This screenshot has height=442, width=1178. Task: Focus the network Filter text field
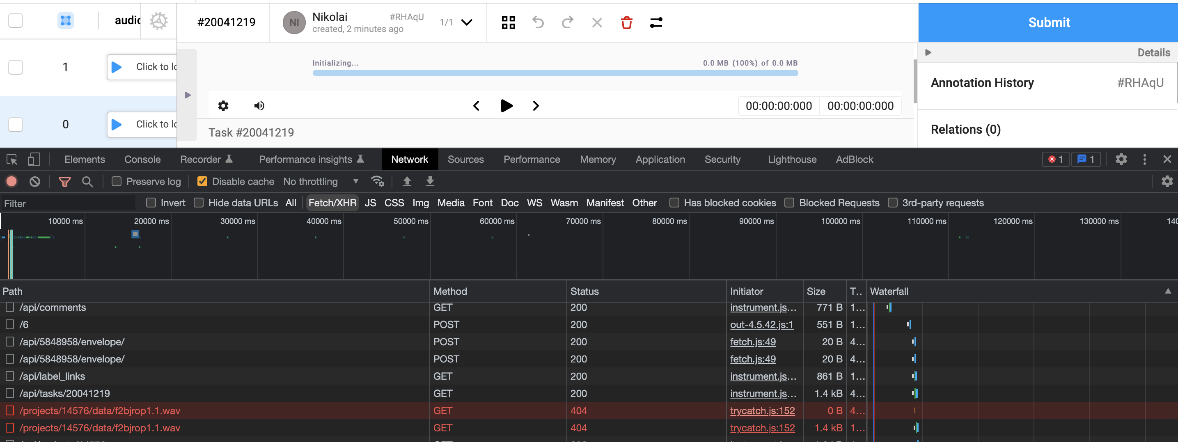pos(68,203)
